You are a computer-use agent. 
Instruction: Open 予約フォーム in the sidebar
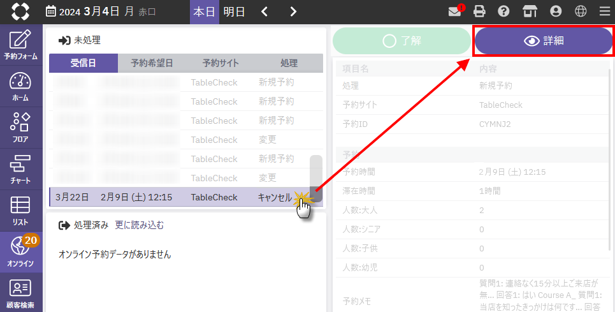pos(21,45)
